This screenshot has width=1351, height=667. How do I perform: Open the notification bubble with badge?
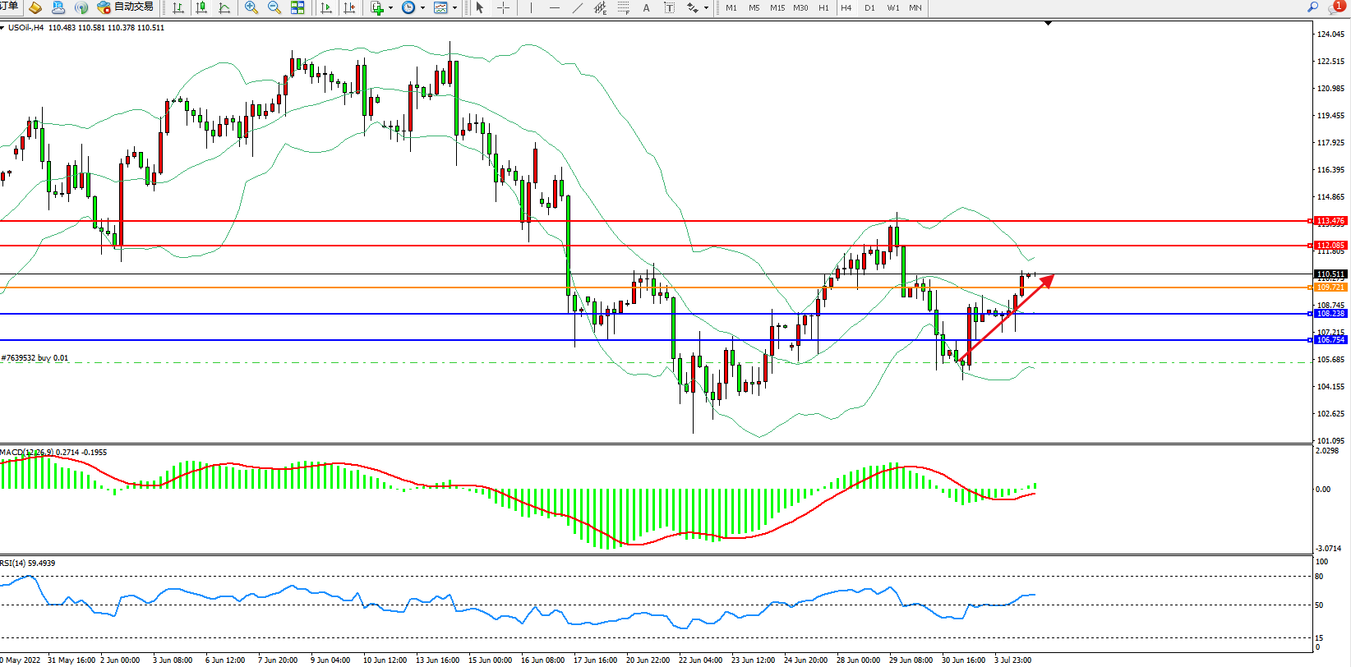tap(1336, 7)
